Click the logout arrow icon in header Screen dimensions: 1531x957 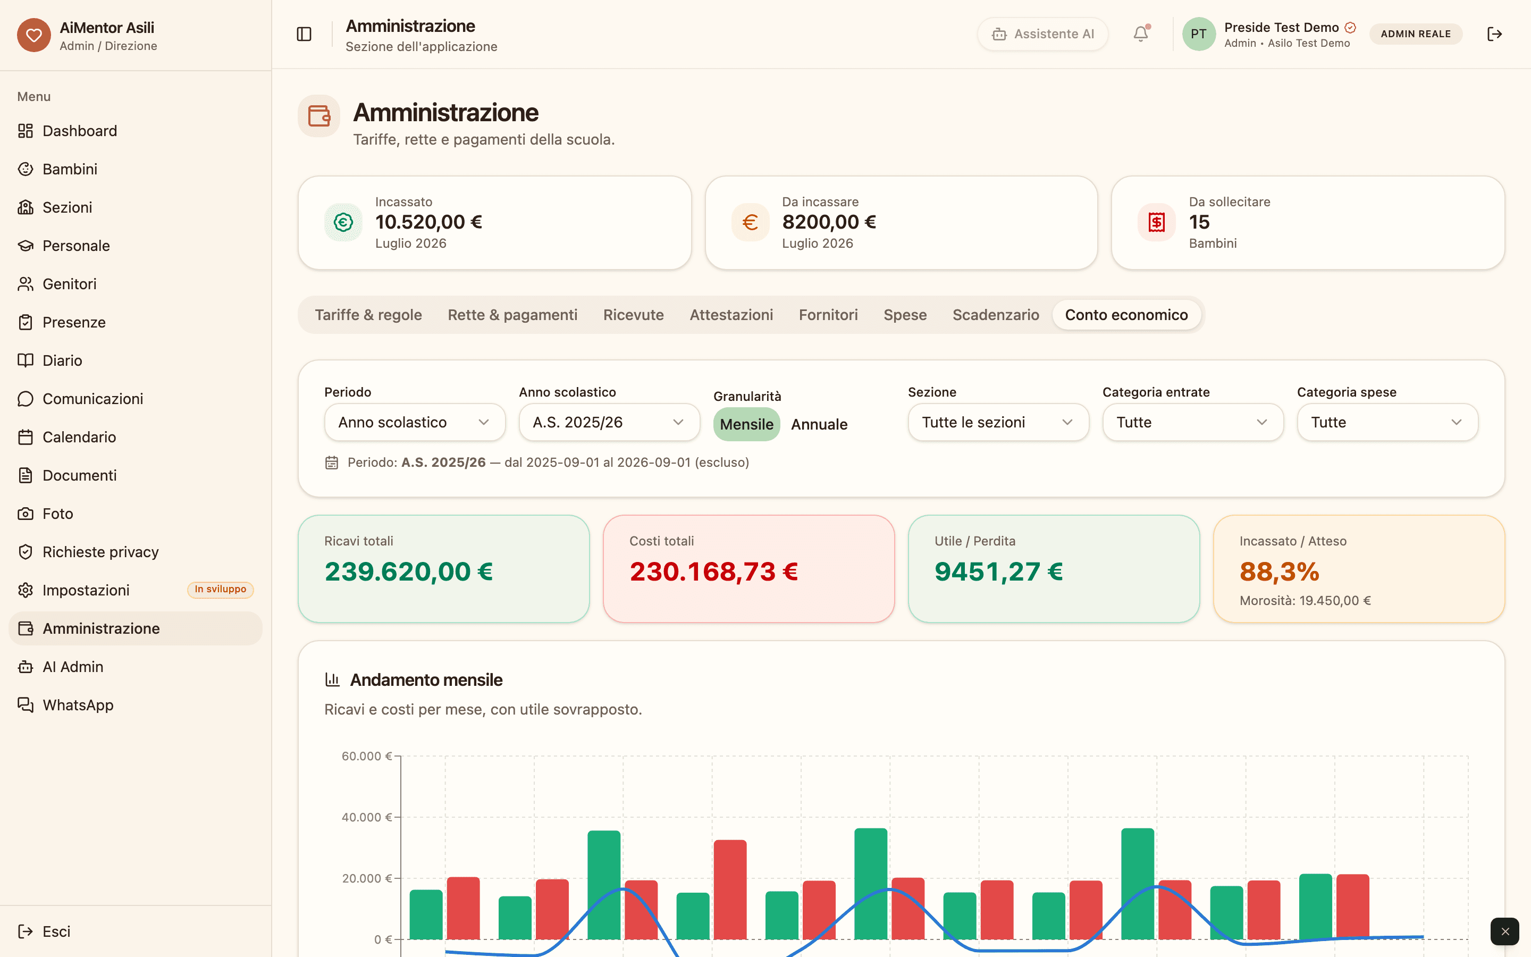point(1494,33)
